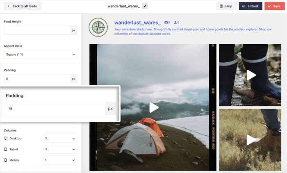Play the tent mountain video
Image resolution: width=287 pixels, height=173 pixels.
(153, 107)
